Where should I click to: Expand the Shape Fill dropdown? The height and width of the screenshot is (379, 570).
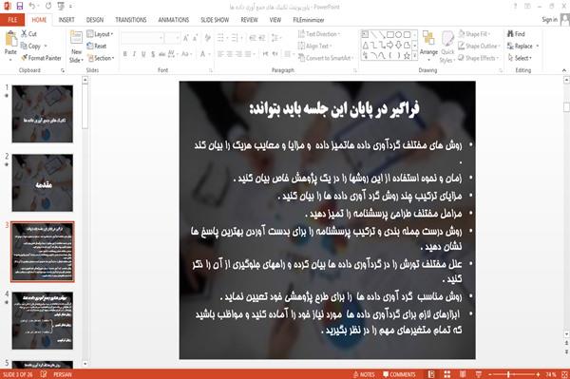point(474,34)
